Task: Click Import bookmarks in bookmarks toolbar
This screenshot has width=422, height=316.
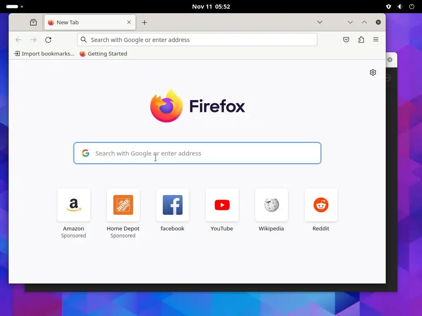Action: point(44,54)
